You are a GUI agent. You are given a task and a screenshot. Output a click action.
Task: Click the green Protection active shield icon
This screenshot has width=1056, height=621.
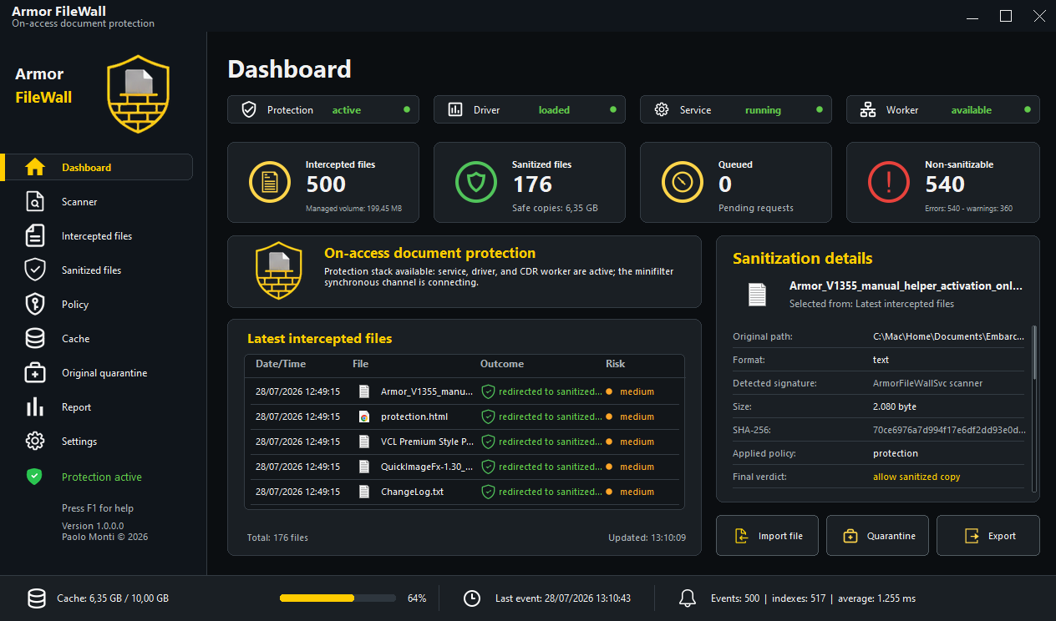coord(34,477)
